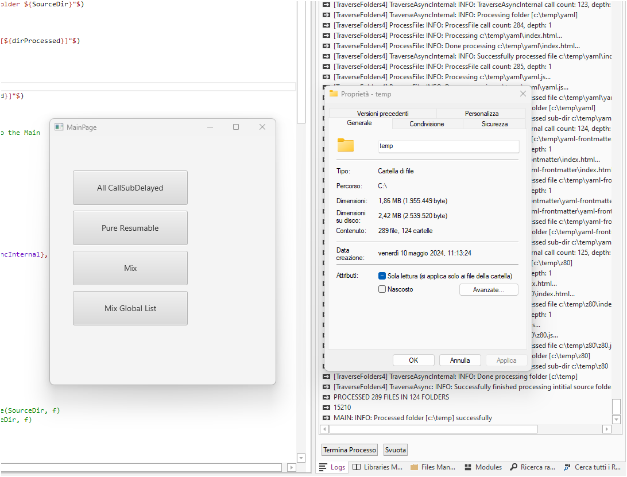Click the Modules grid icon

(468, 467)
